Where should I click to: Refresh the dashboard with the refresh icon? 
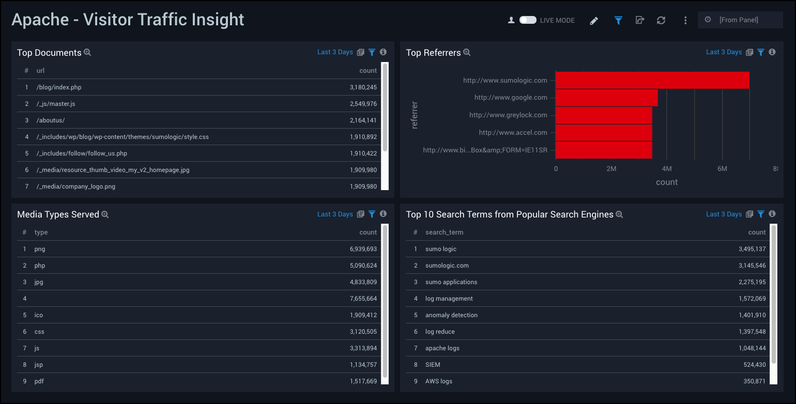661,20
